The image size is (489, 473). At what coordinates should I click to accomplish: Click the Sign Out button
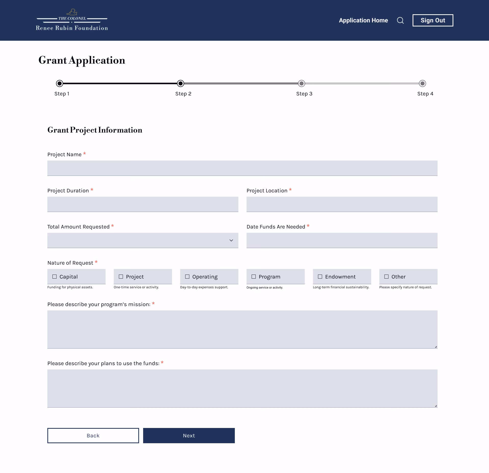433,20
